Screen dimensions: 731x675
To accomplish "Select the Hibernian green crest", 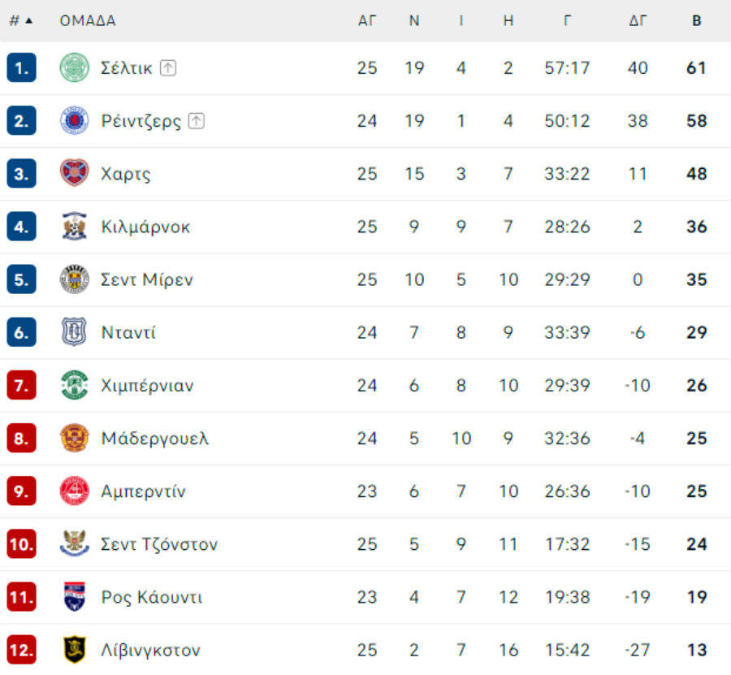I will (x=75, y=385).
